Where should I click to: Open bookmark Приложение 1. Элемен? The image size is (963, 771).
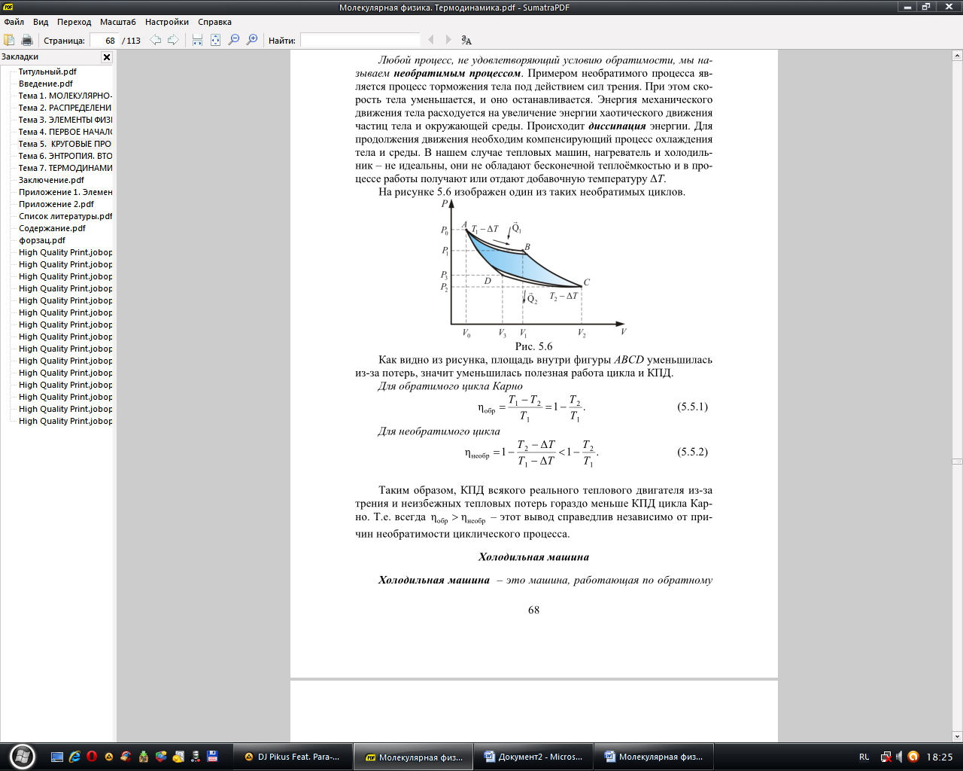point(65,192)
